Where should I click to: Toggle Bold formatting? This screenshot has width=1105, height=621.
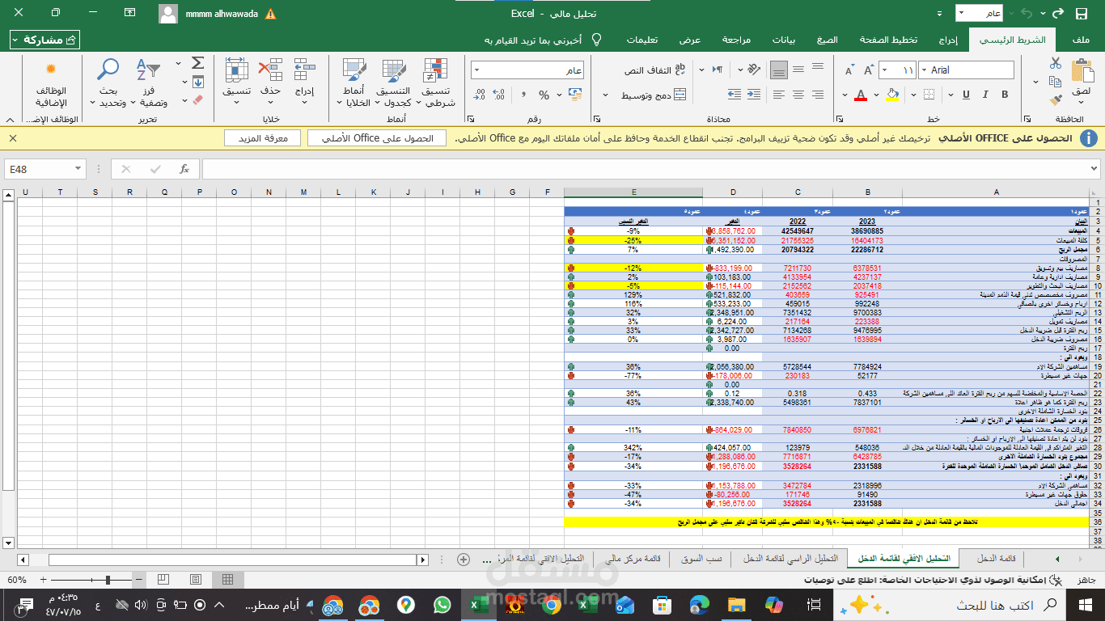(1005, 94)
